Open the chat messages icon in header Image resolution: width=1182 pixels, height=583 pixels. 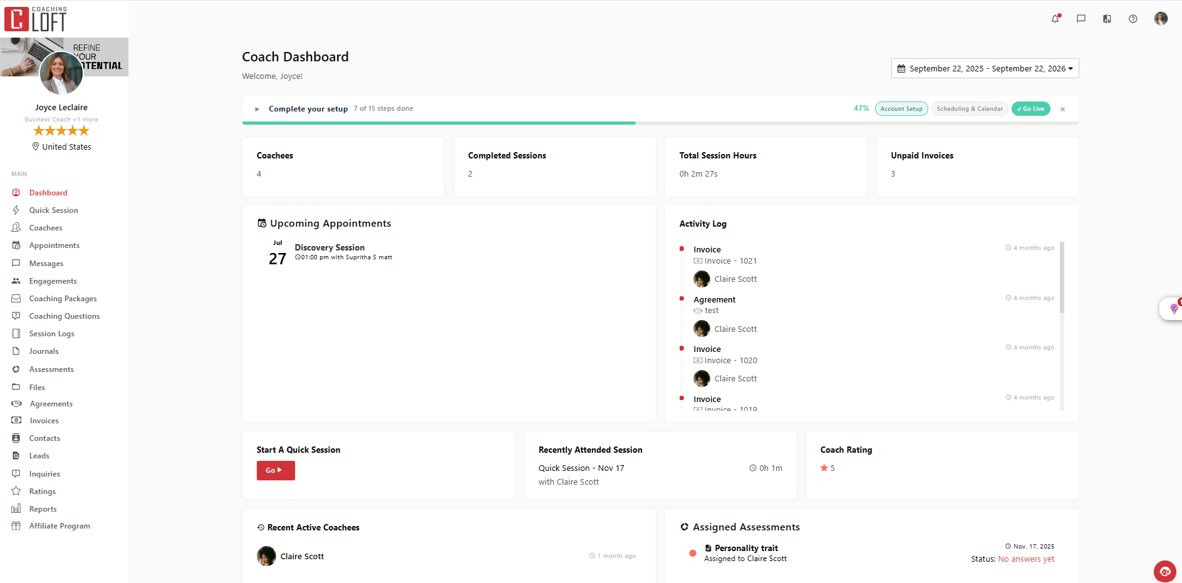(1081, 19)
